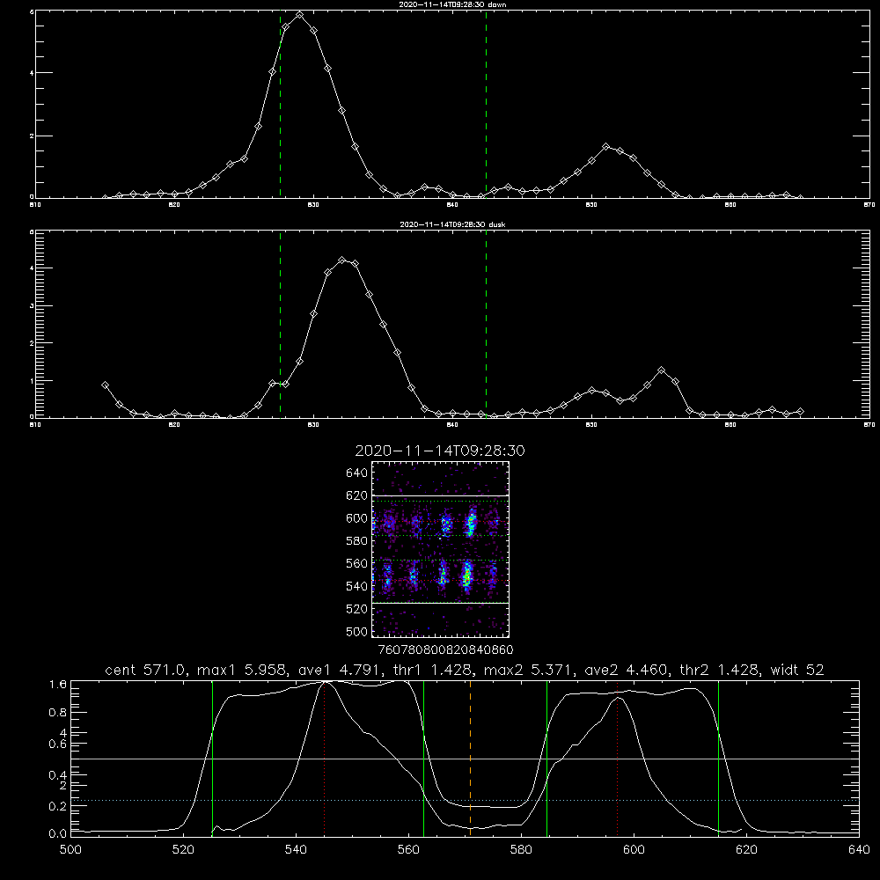Click the 'widt 52' value in stats line
Screen dimensions: 880x880
point(797,670)
